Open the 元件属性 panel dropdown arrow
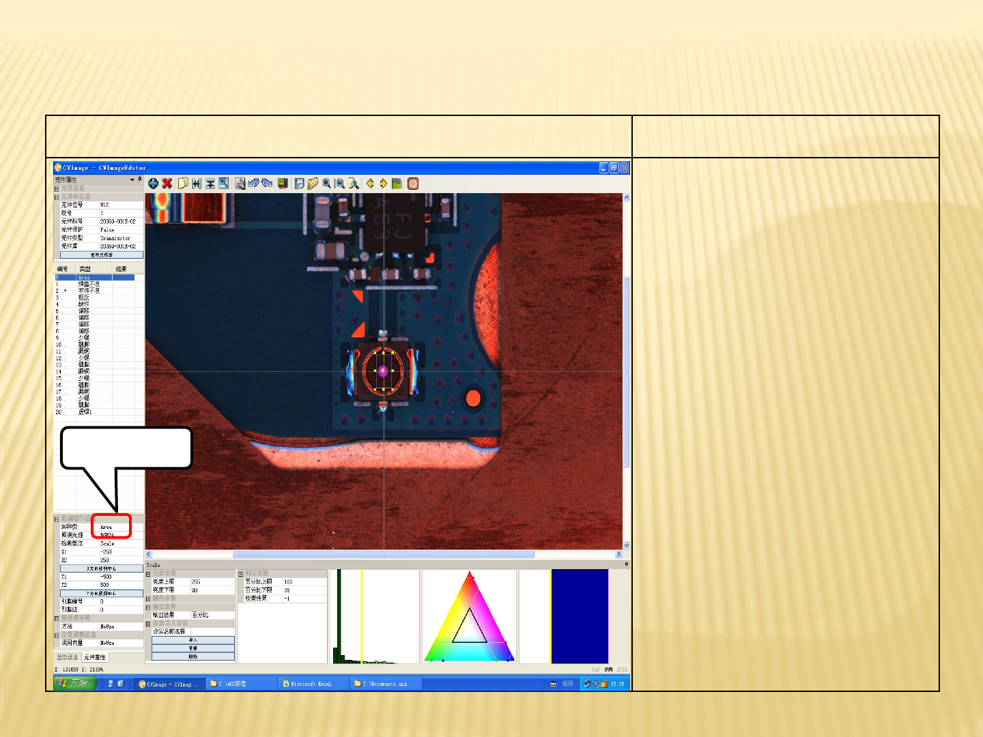 132,179
